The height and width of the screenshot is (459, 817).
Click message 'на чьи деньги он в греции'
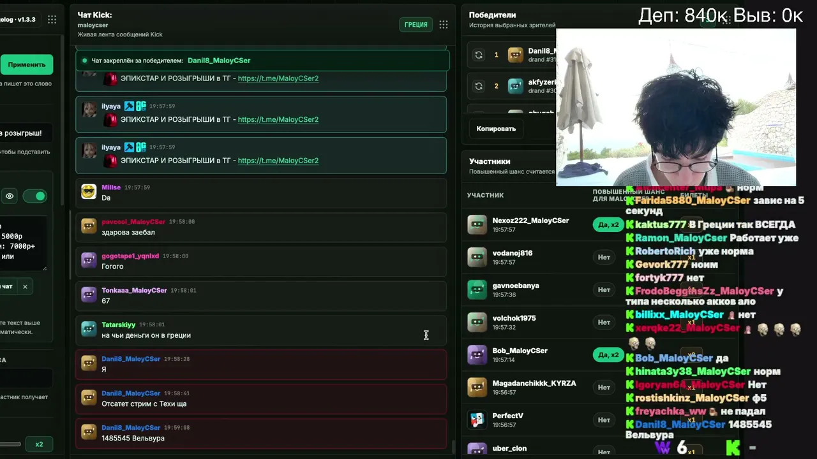pyautogui.click(x=146, y=335)
